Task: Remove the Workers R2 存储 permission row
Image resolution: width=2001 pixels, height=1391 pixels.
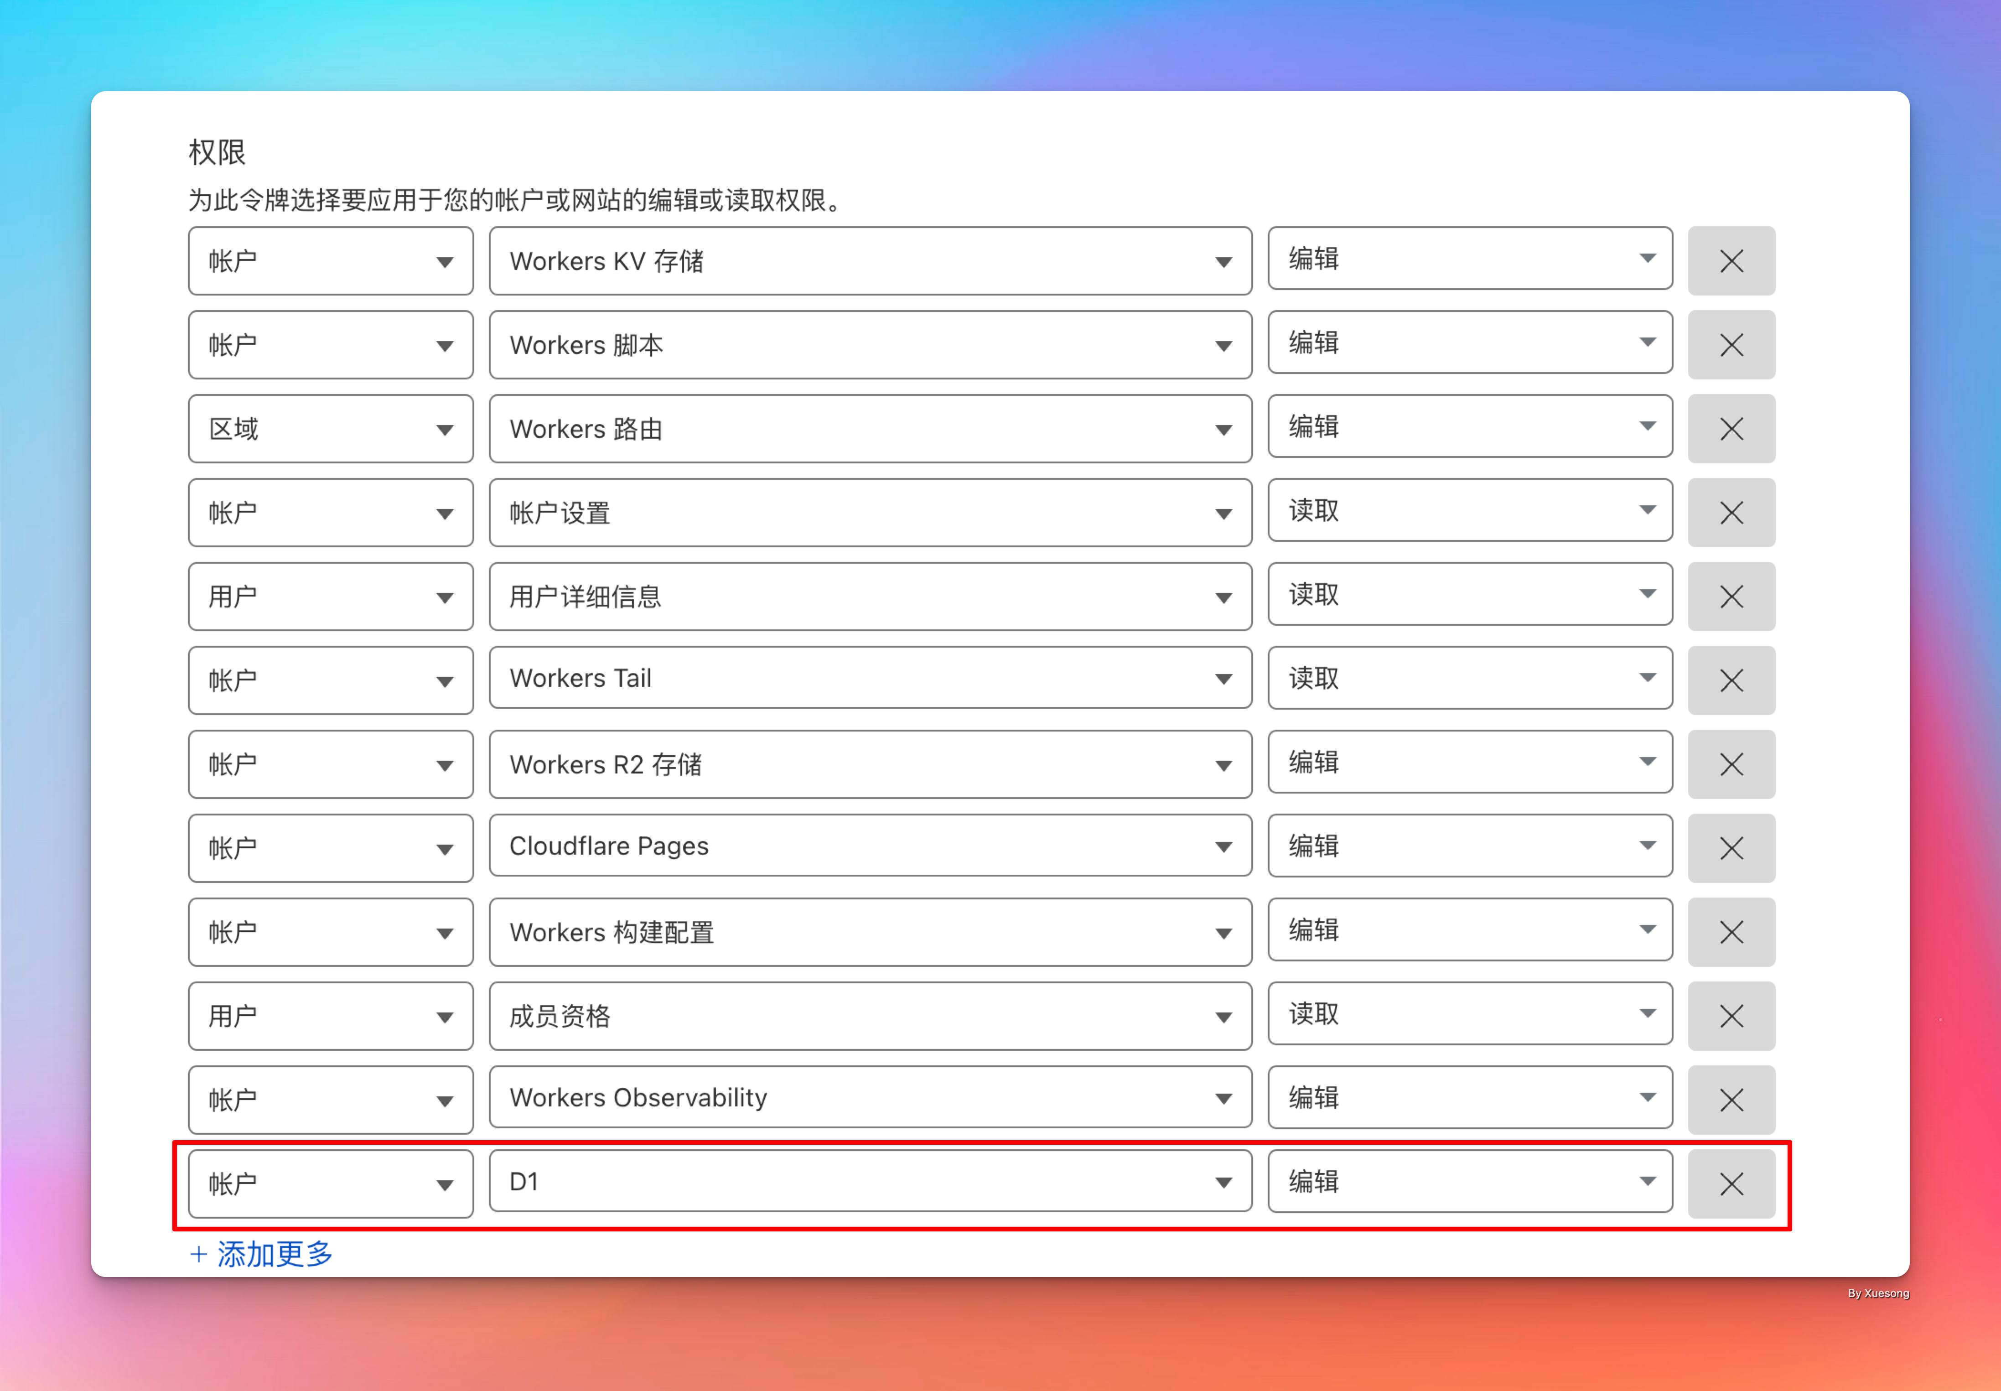Action: pyautogui.click(x=1731, y=764)
